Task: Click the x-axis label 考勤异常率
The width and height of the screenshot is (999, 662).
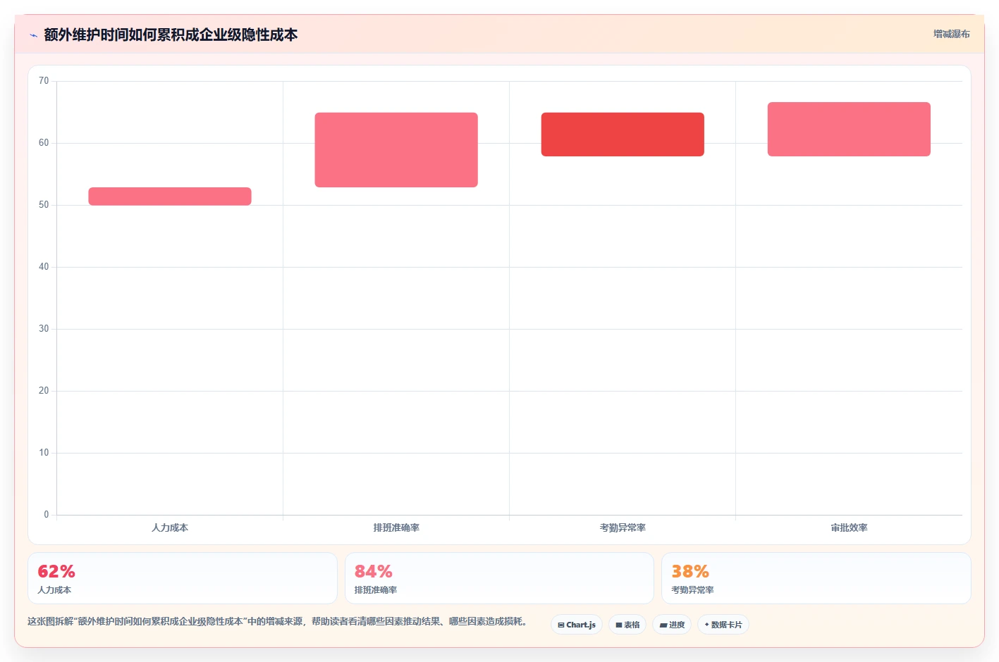Action: pyautogui.click(x=623, y=527)
